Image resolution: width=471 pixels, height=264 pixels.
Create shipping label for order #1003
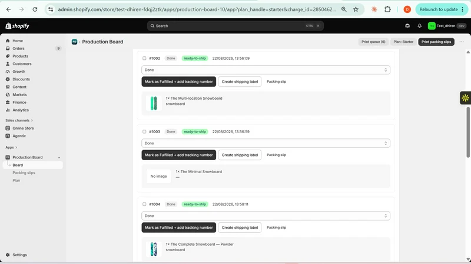point(240,155)
